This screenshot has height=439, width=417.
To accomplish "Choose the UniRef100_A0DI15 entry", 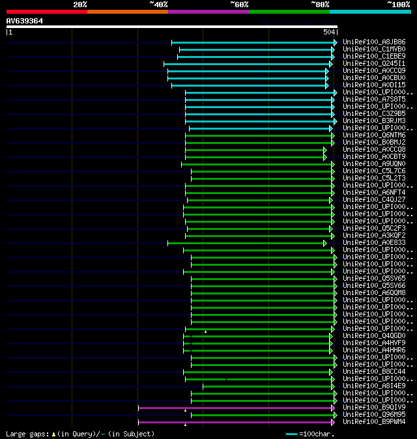I will pyautogui.click(x=374, y=85).
